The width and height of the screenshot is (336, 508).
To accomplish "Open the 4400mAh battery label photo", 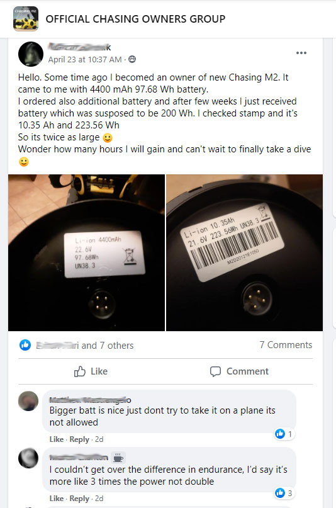I will [86, 252].
